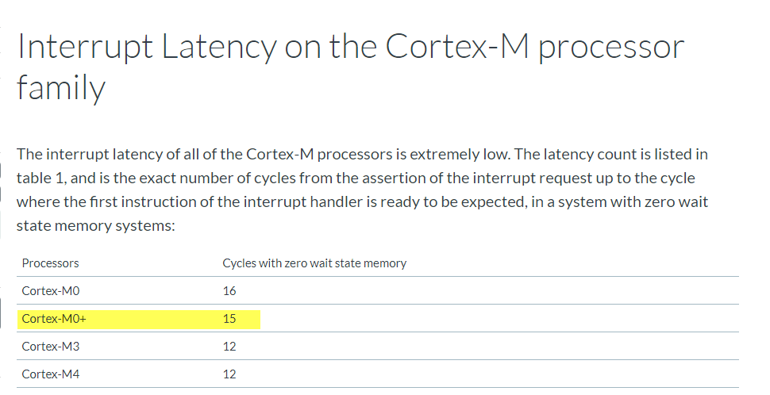Click "state memory systems:" ending the paragraph
Viewport: 770px width, 395px height.
[x=94, y=227]
